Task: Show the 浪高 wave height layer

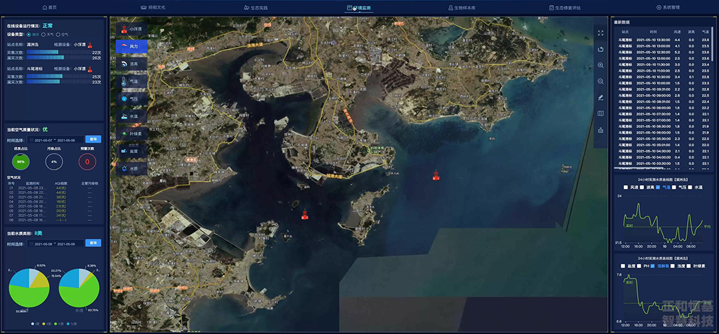Action: pos(131,64)
